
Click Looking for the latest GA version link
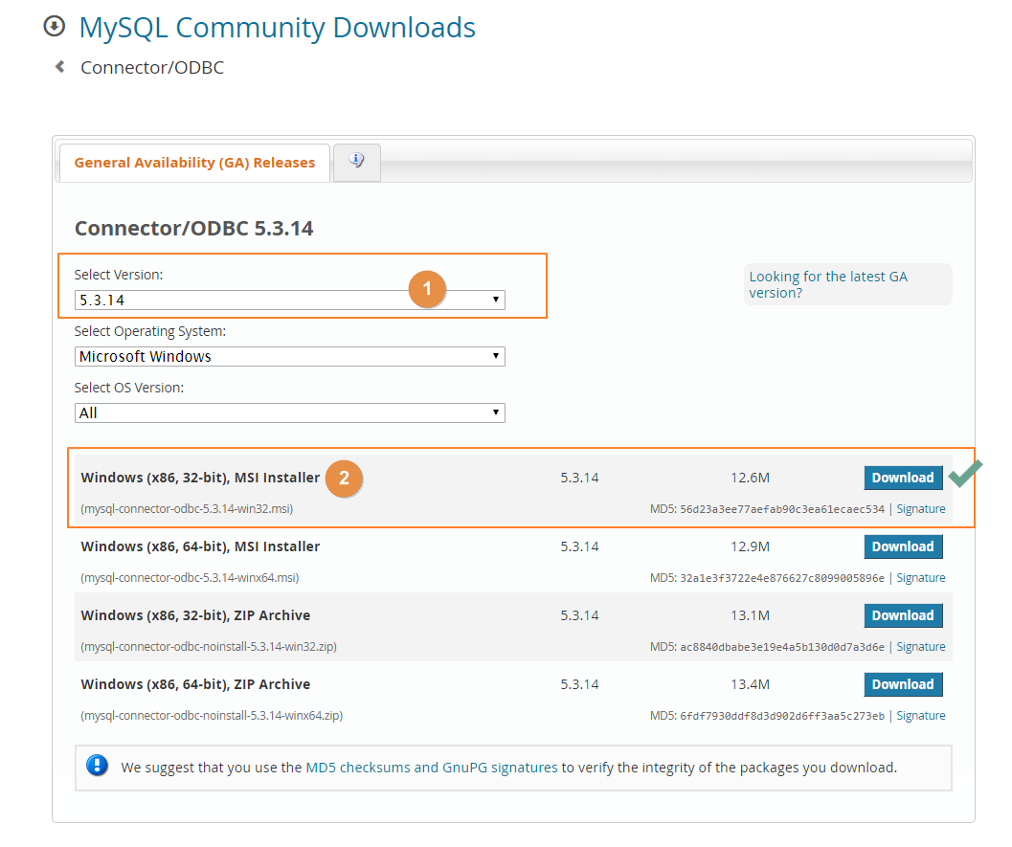pos(828,284)
